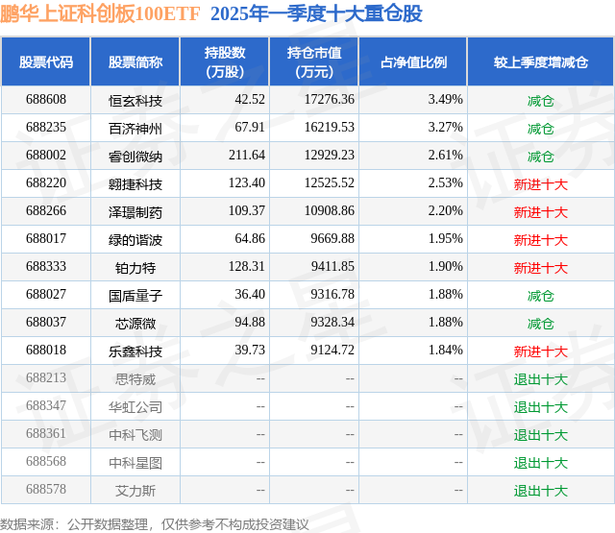Click the 股票代码 column header
Viewport: 615px width, 533px height.
46,61
